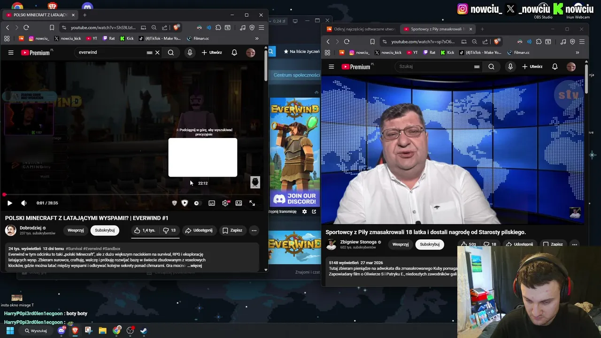Open new tab in left browser window
Viewport: 601px width, 338px height.
[85, 15]
